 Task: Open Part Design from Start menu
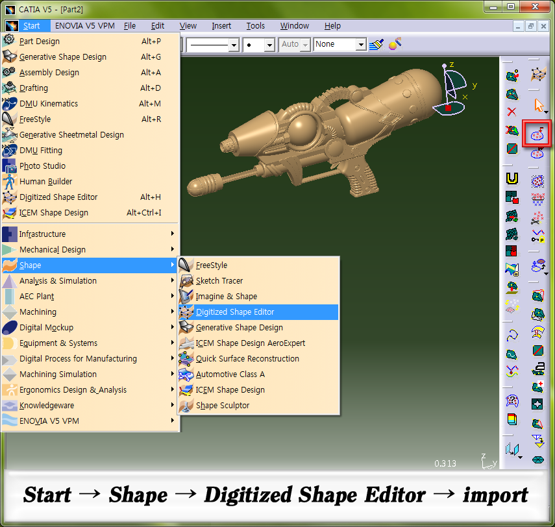[x=40, y=42]
